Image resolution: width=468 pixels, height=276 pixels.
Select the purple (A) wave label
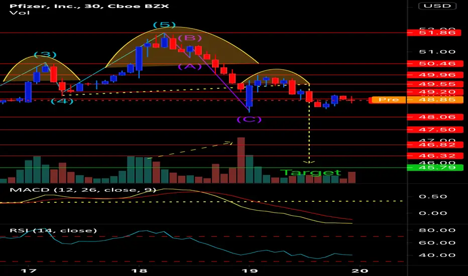[x=190, y=66]
